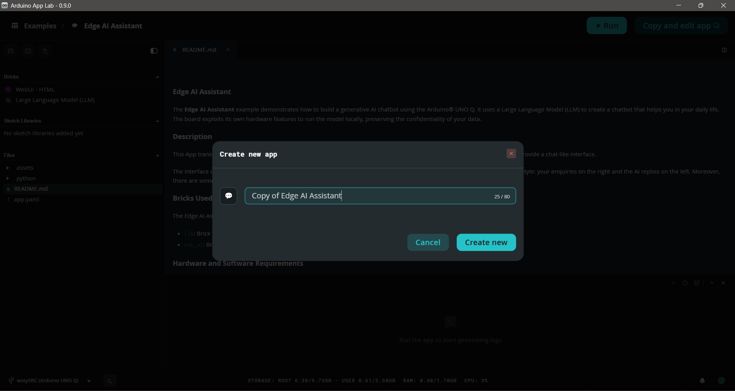
Task: Go back to Examples in breadcrumb
Action: pos(40,26)
